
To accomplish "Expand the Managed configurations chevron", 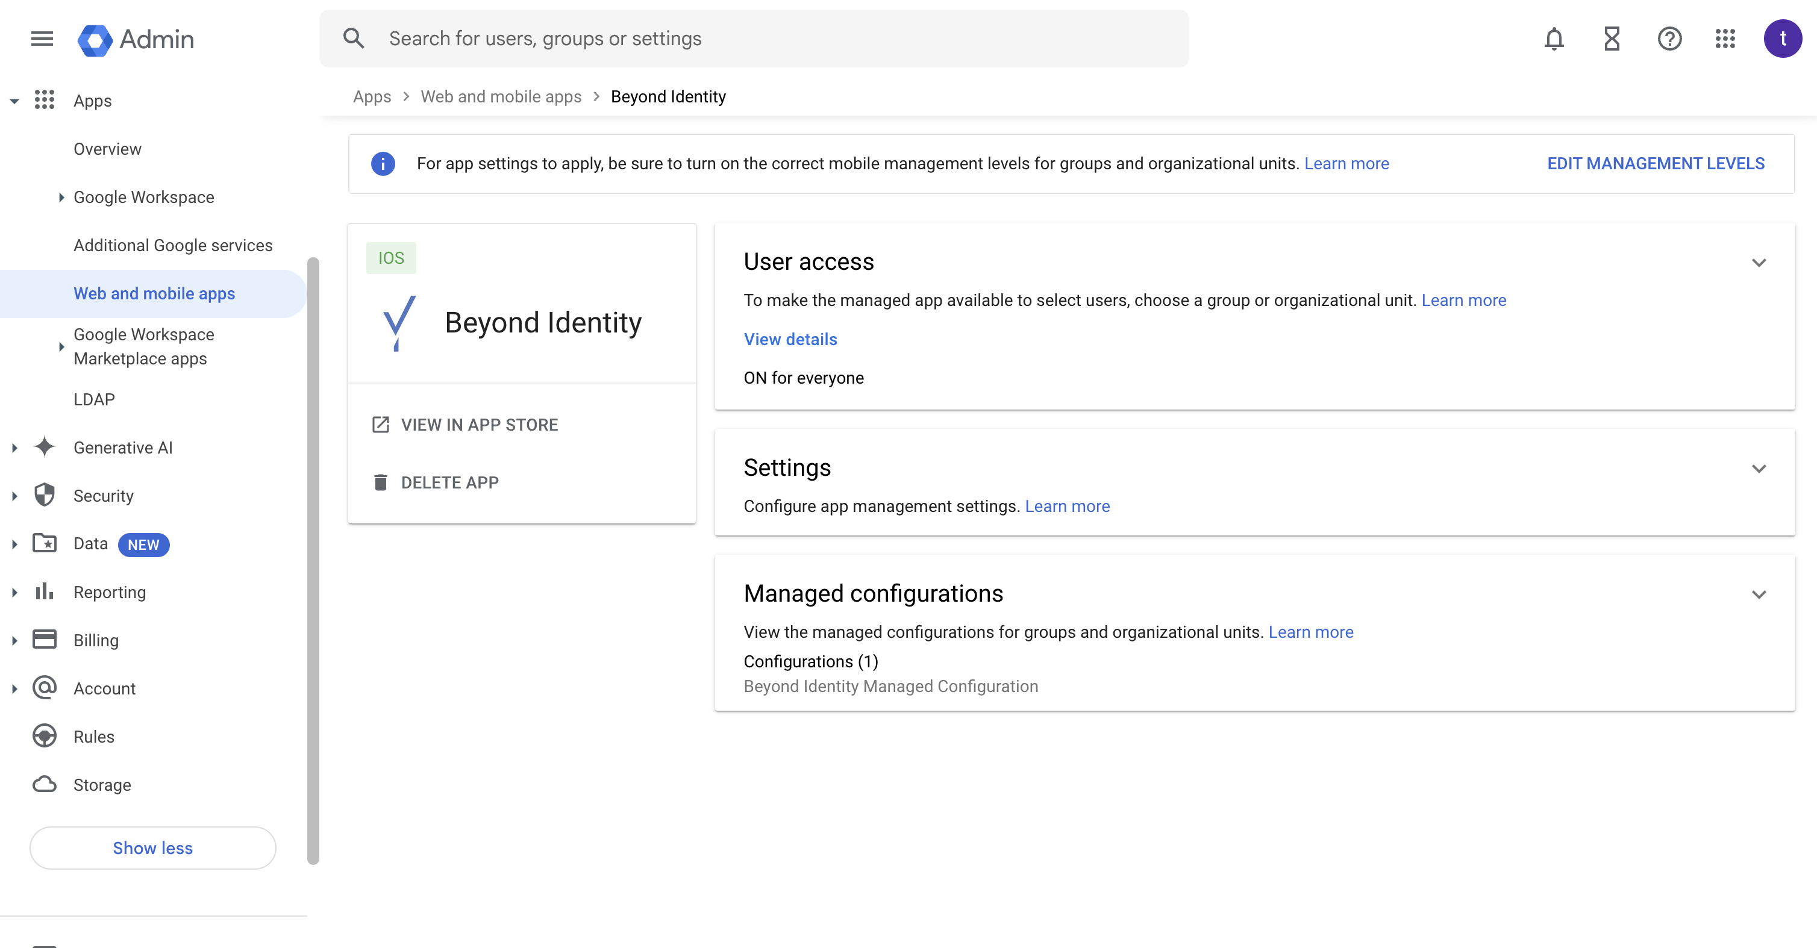I will pos(1759,594).
